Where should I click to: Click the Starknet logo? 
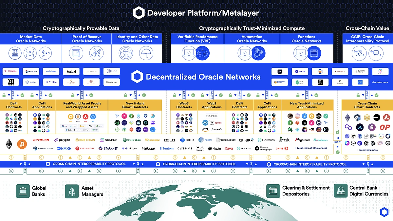tap(108, 148)
